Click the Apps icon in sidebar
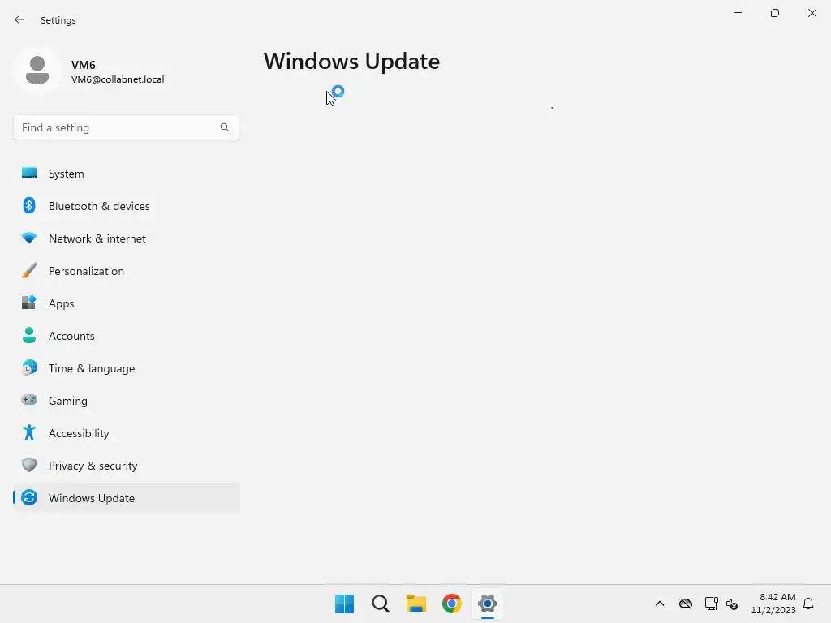This screenshot has height=623, width=831. 29,303
